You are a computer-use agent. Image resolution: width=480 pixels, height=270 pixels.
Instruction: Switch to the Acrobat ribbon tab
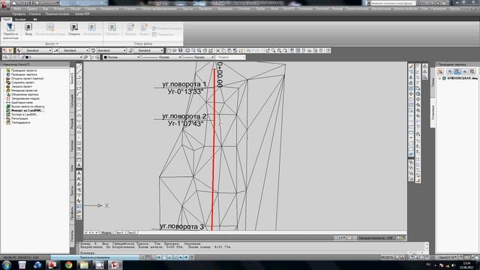click(20, 19)
